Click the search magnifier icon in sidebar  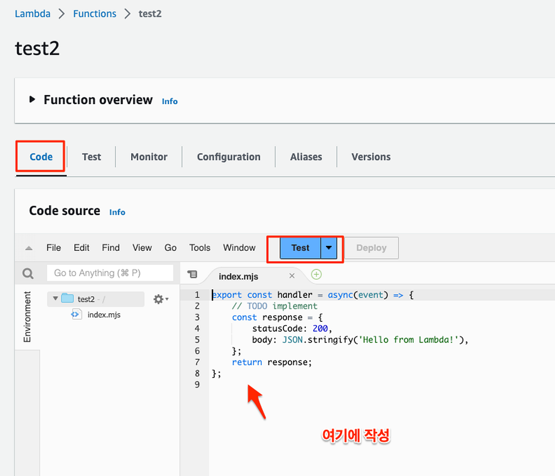tap(28, 273)
